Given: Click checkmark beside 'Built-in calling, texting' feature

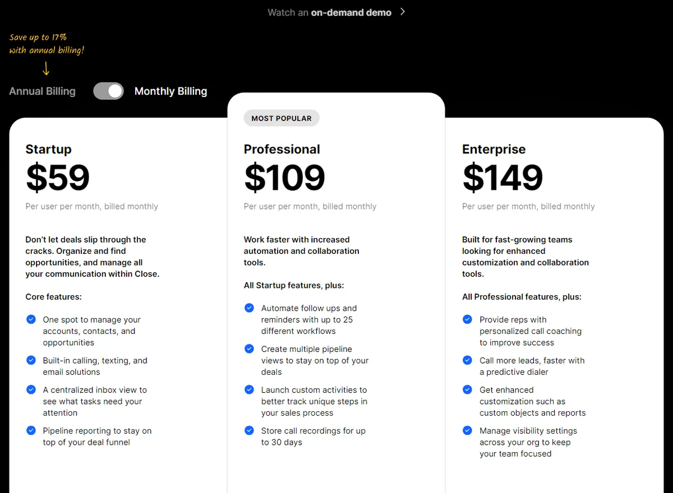Looking at the screenshot, I should tap(31, 360).
